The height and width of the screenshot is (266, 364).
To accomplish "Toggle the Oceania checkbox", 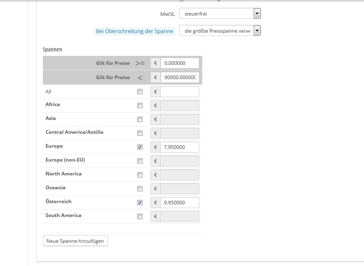I will click(x=140, y=188).
